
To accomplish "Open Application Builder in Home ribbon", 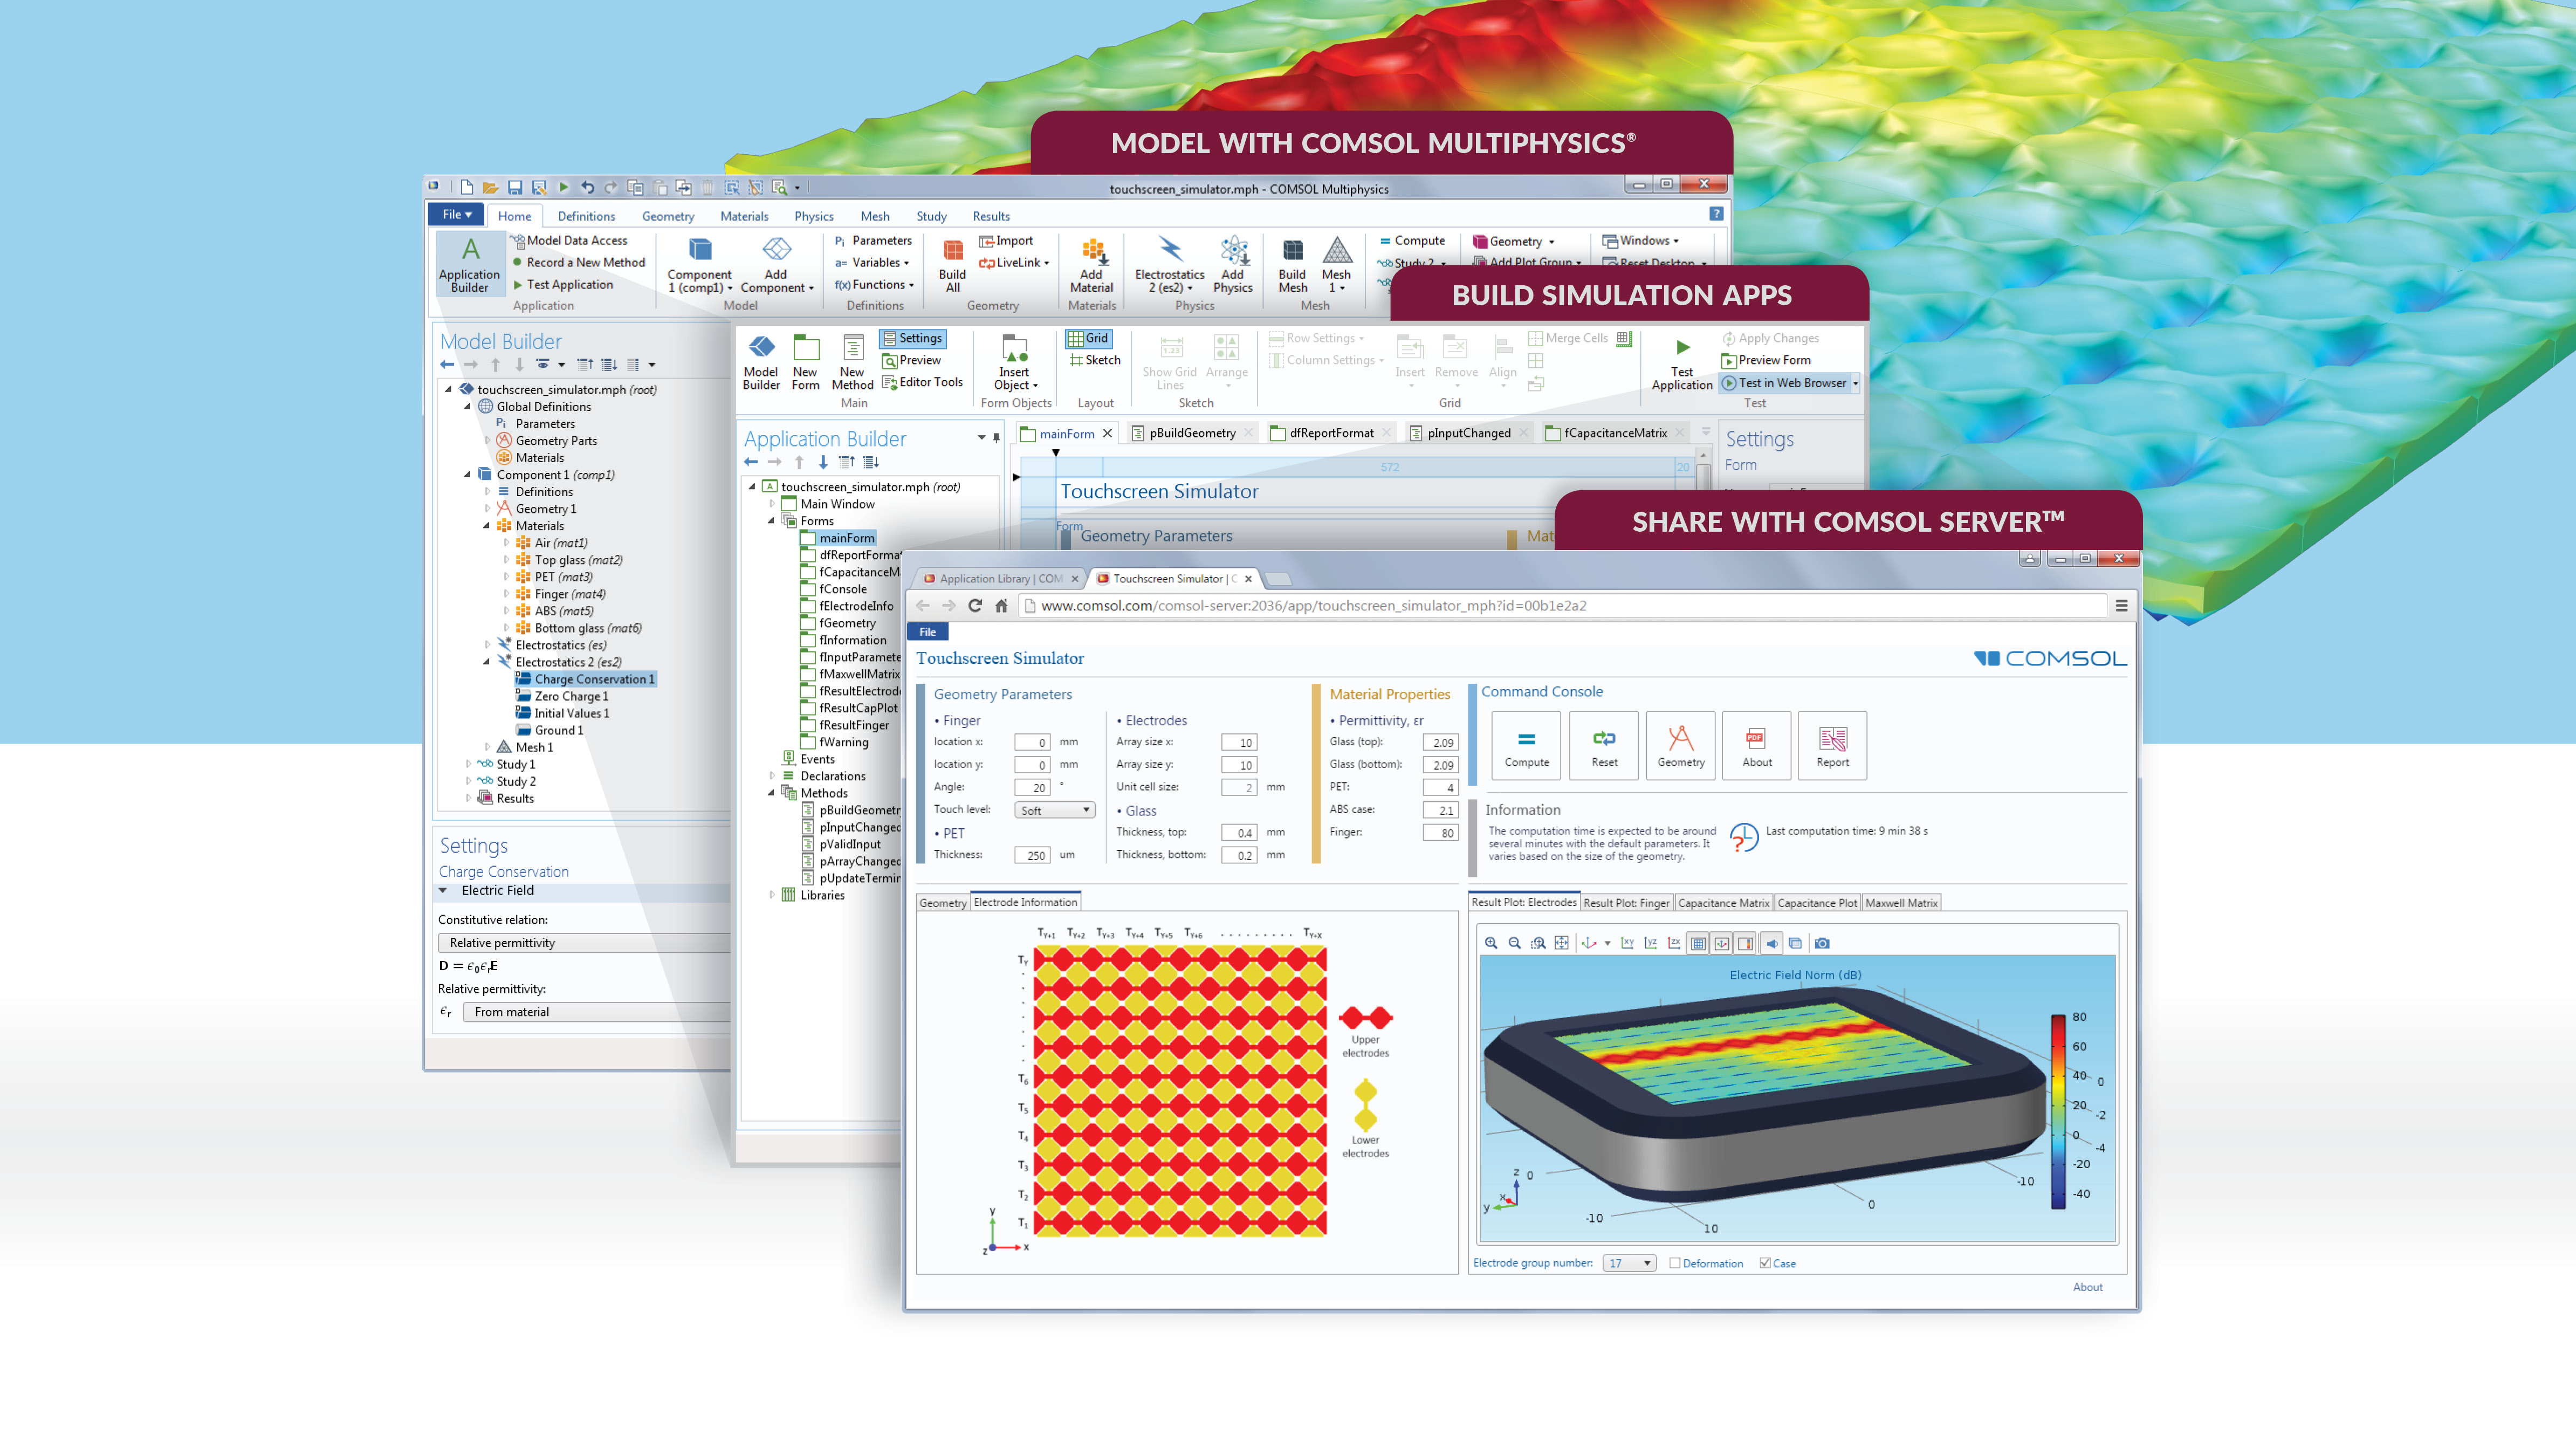I will 469,264.
